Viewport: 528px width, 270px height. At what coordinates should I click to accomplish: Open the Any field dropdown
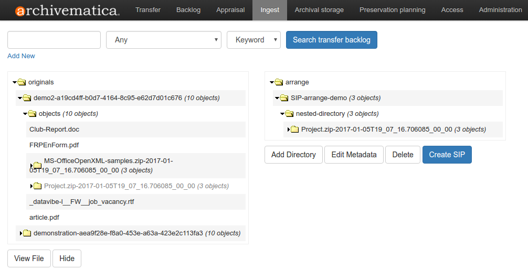pos(163,40)
